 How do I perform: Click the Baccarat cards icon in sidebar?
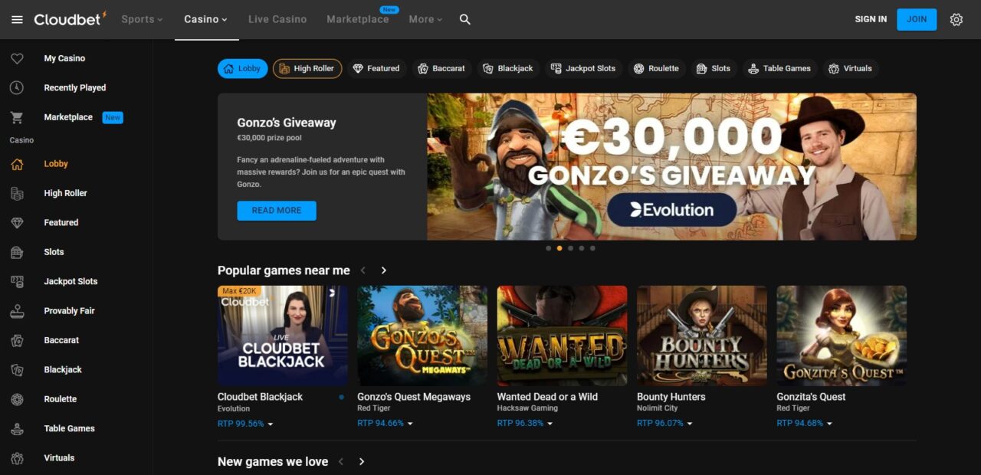tap(17, 340)
